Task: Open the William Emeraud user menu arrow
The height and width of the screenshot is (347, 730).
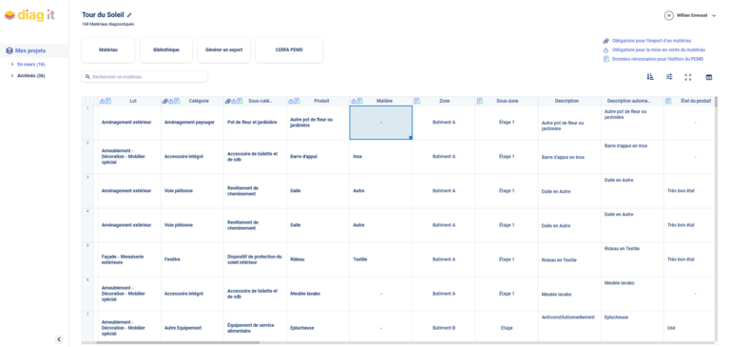Action: [x=714, y=15]
